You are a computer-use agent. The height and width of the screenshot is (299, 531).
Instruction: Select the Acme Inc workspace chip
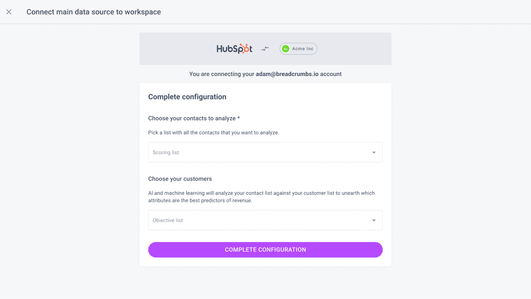(x=298, y=49)
